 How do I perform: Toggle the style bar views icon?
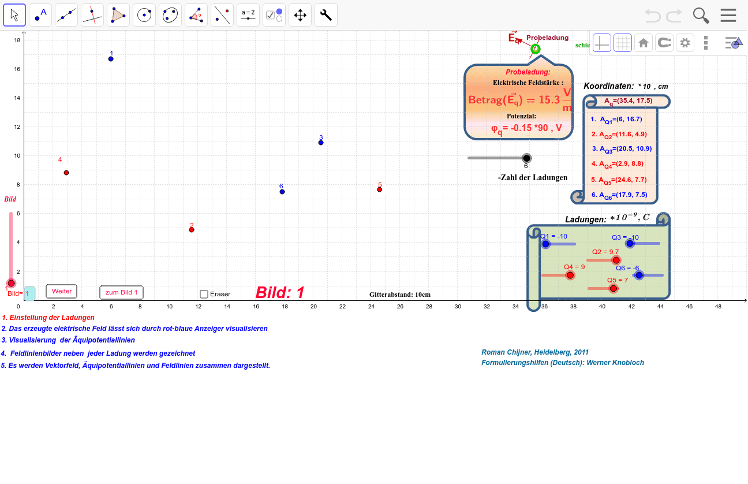tap(734, 42)
